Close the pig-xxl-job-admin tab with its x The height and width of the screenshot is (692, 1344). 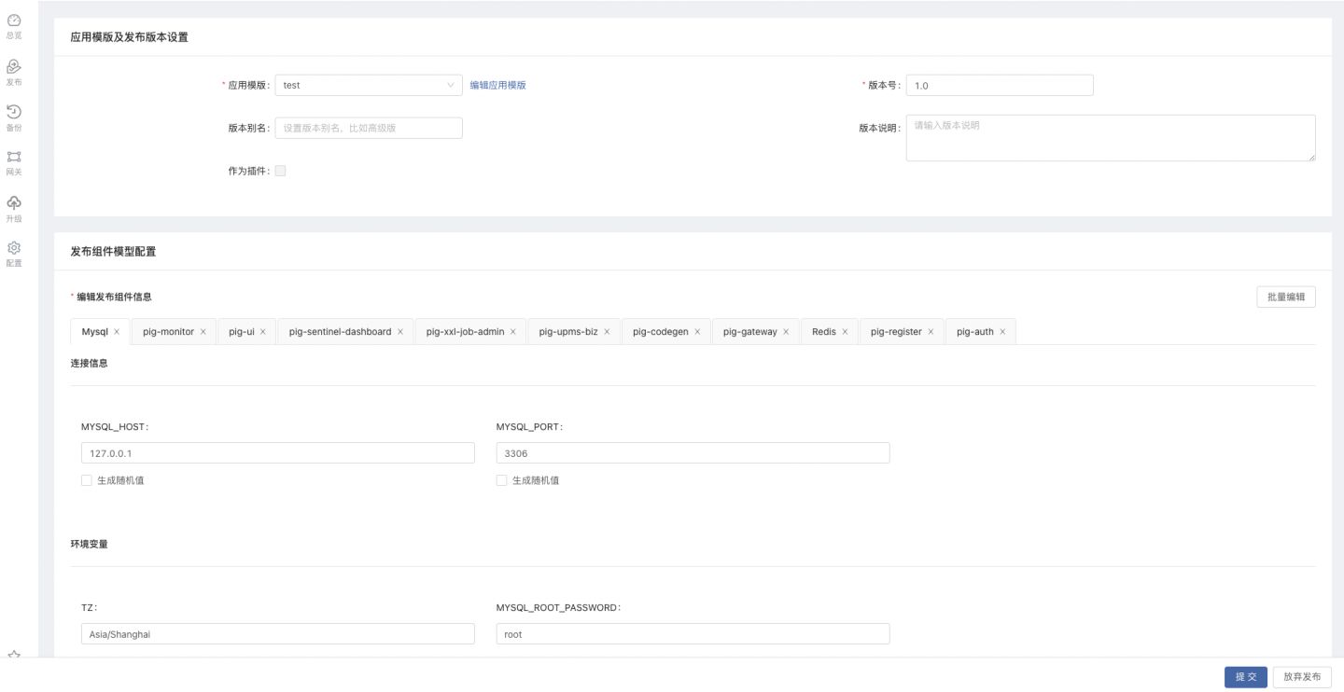pyautogui.click(x=513, y=332)
